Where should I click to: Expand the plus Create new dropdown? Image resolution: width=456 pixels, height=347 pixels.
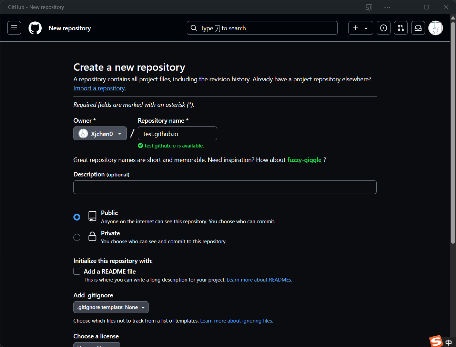pyautogui.click(x=361, y=28)
